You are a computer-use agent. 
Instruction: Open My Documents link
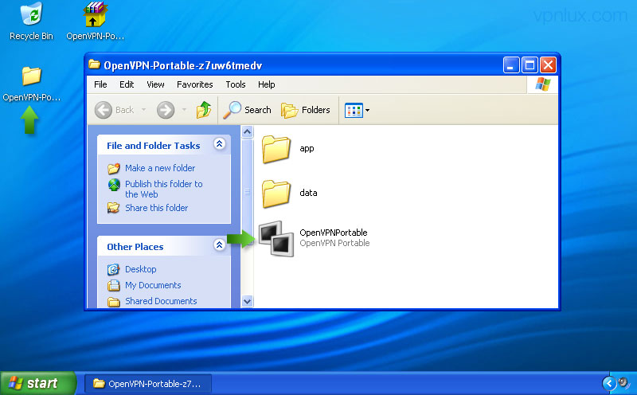[x=153, y=285]
